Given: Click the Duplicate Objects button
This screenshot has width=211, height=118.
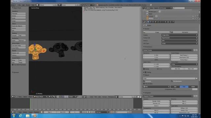Looking at the screenshot, I should click(x=19, y=26).
